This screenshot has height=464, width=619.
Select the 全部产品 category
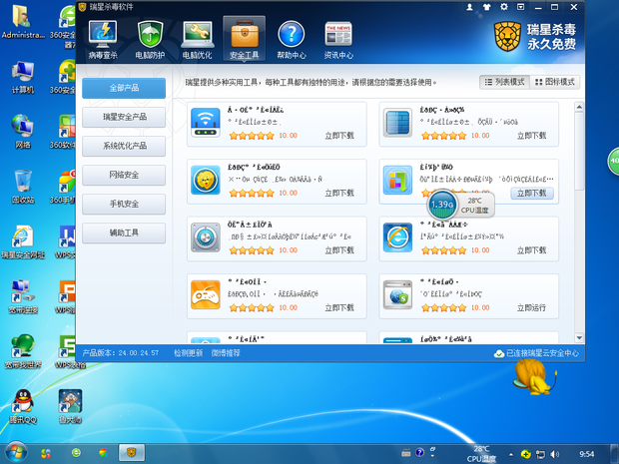(124, 88)
